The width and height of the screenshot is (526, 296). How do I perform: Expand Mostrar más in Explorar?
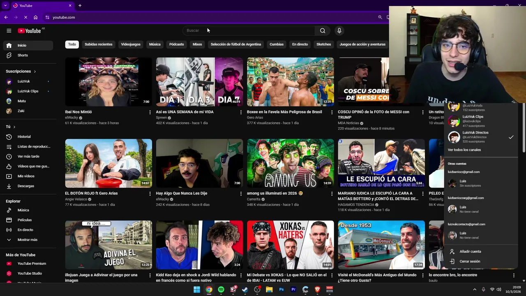[x=28, y=240]
